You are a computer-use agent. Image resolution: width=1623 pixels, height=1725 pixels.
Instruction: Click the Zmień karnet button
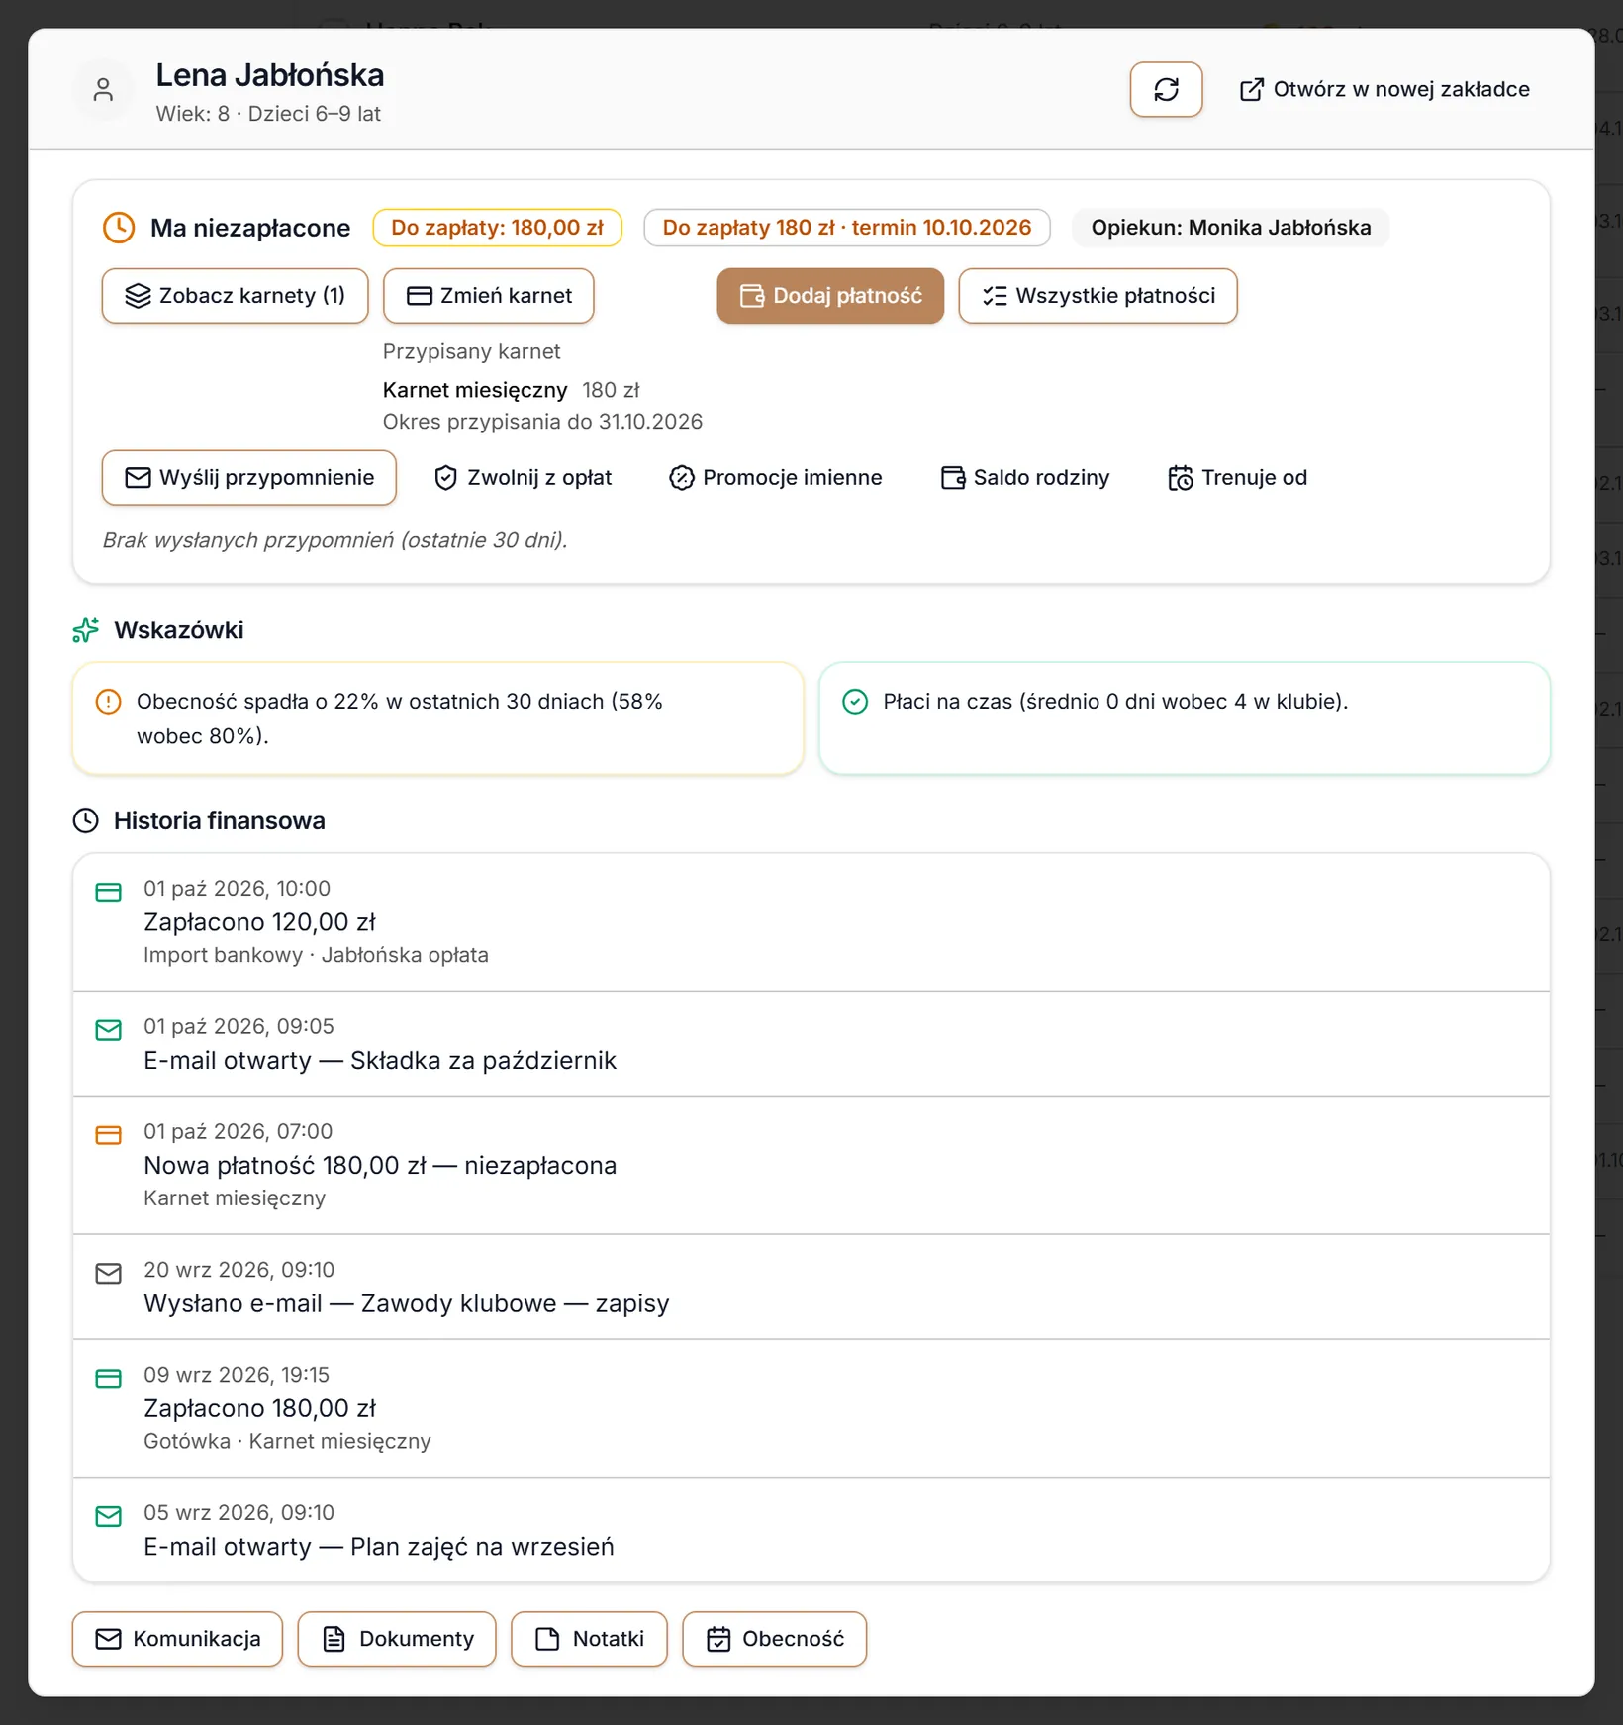tap(489, 296)
